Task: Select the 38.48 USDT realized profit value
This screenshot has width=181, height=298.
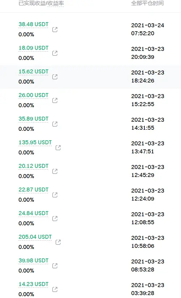Action: [x=34, y=24]
